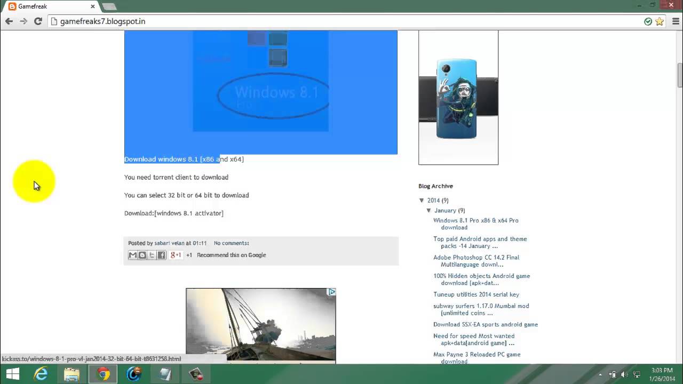Share the post to Twitter
The width and height of the screenshot is (683, 384).
coord(152,255)
